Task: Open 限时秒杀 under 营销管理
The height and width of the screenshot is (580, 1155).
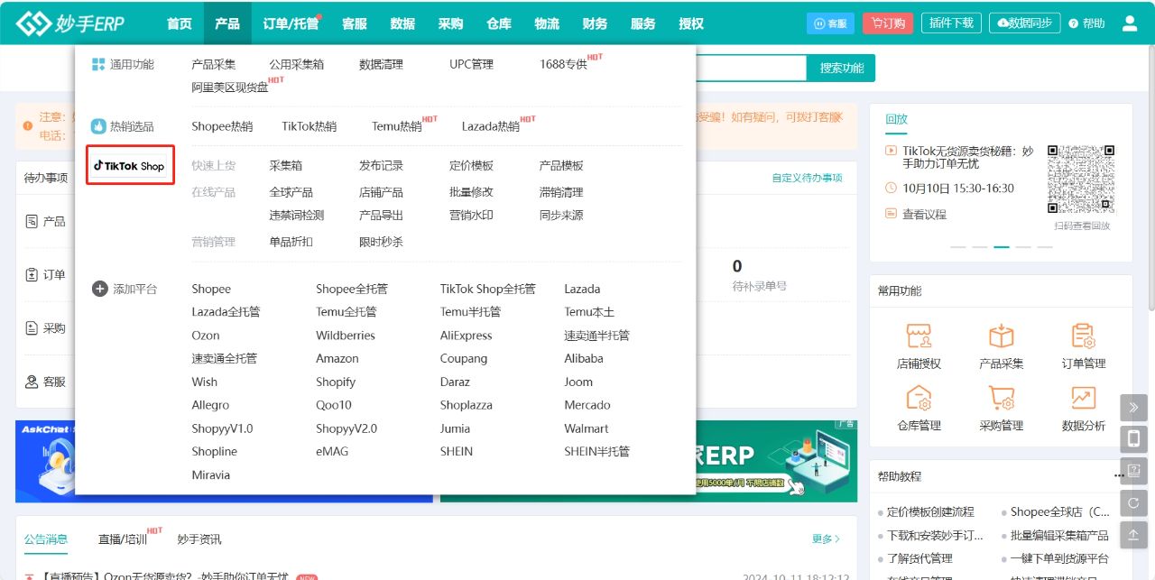Action: [x=381, y=242]
